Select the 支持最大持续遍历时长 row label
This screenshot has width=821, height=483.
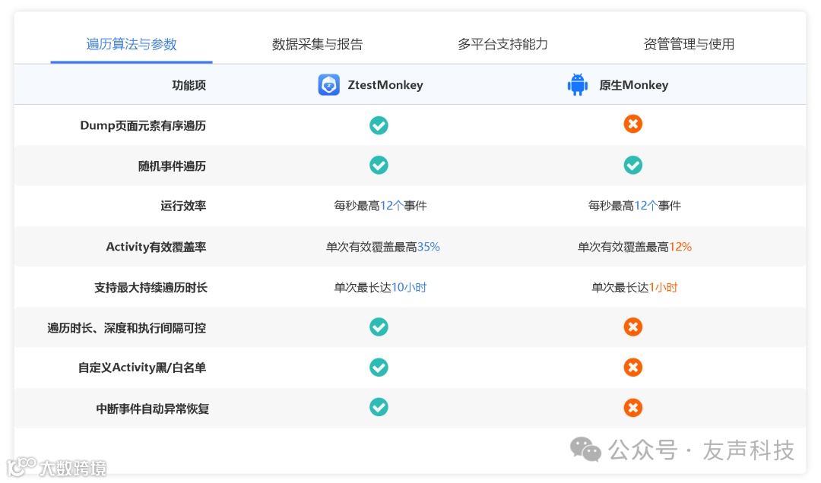point(151,287)
